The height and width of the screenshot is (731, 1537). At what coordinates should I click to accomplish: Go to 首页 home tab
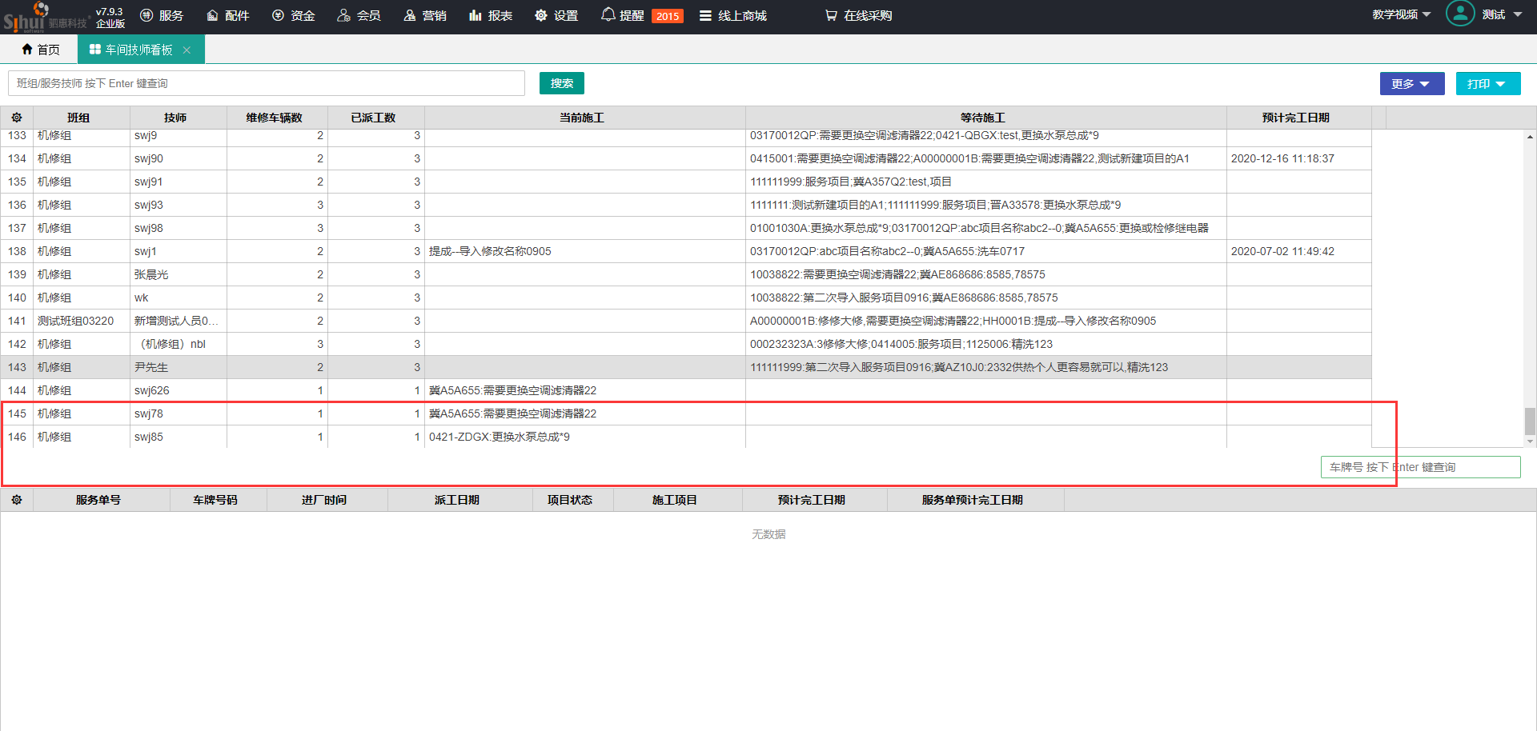click(x=40, y=50)
